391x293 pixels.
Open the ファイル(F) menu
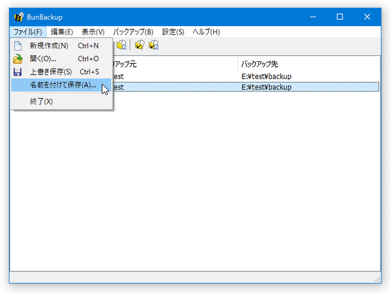tap(27, 32)
